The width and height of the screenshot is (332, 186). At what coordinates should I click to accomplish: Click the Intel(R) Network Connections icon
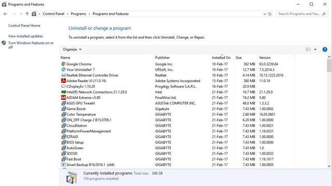tap(63, 92)
